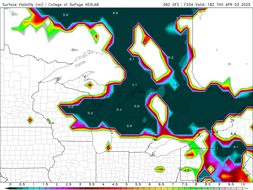Click the 5.5 label on the color legend
Viewport: 253px width, 190px height.
[138, 184]
